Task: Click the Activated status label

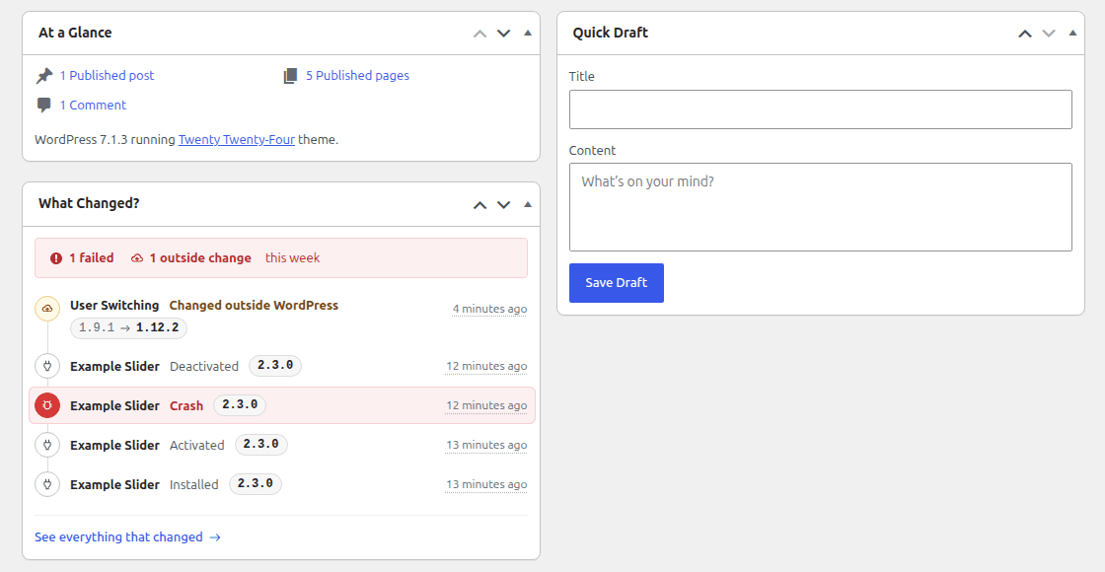Action: click(197, 445)
